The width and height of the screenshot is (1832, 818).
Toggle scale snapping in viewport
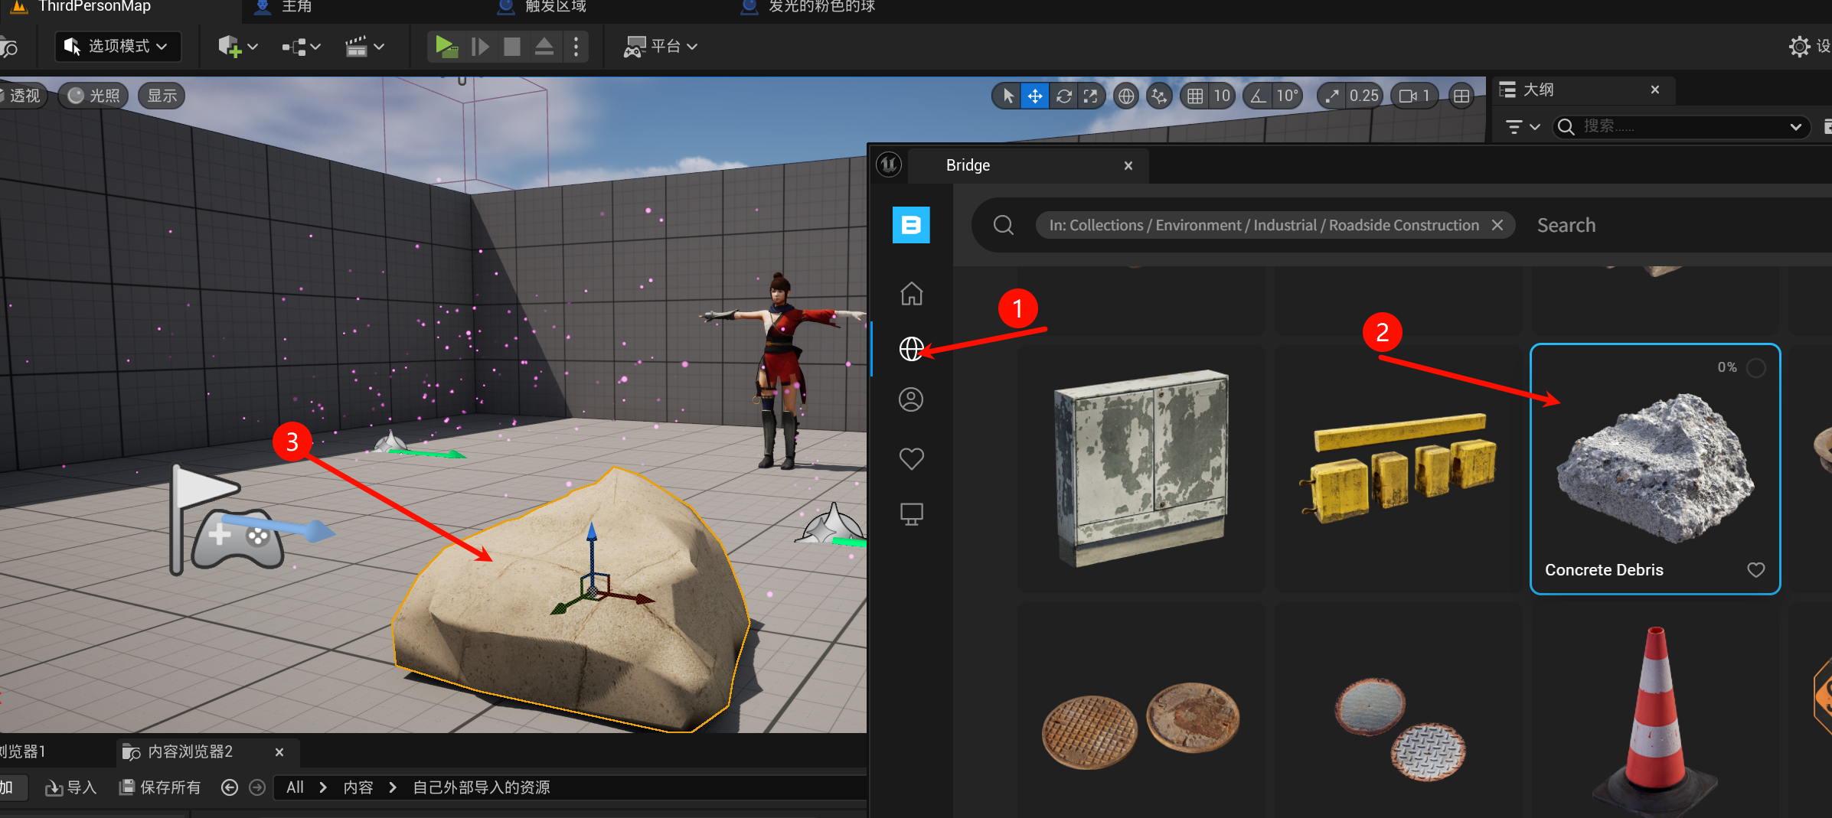tap(1333, 96)
